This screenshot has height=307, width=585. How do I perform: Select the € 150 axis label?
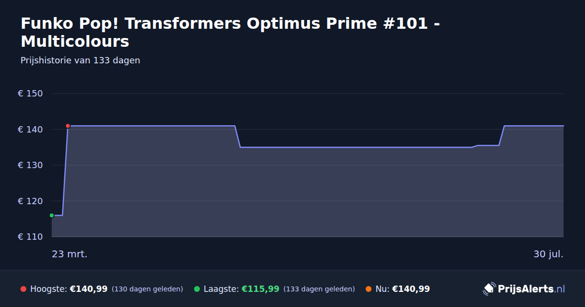[30, 94]
